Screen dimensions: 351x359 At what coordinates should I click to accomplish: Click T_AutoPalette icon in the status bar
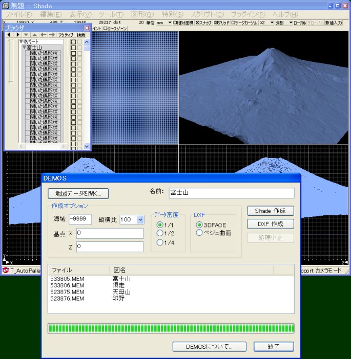click(6, 270)
